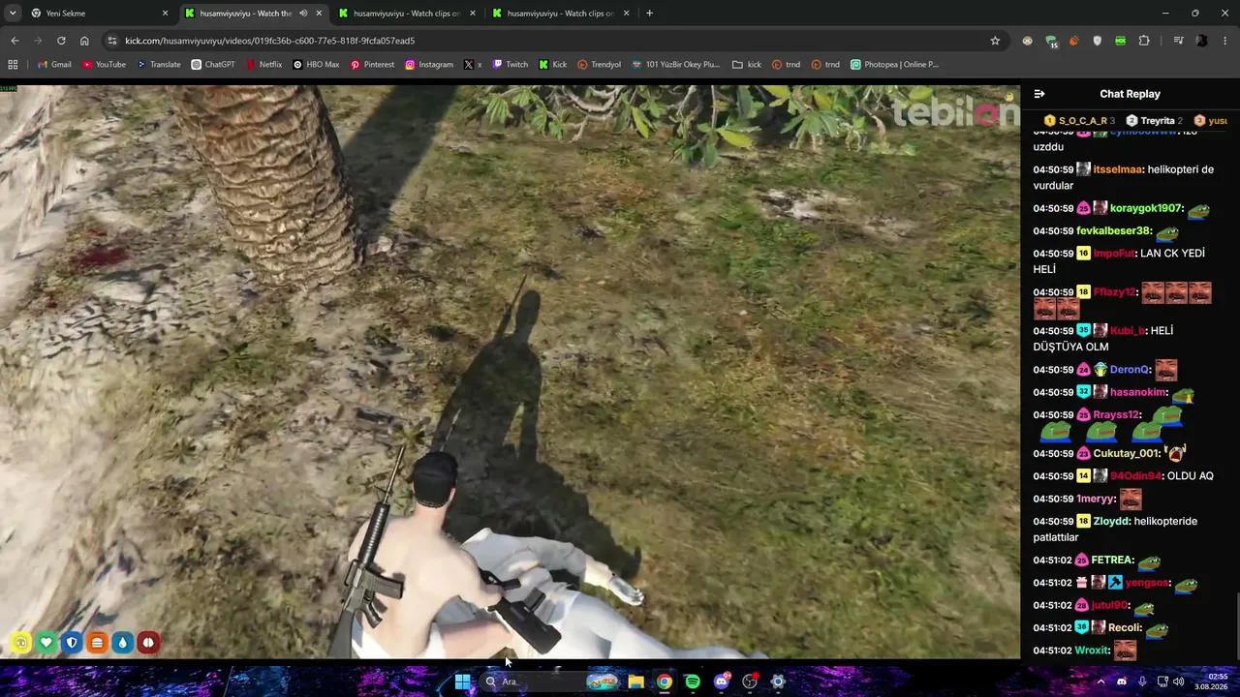Open the Chrome extensions puzzle menu
This screenshot has height=697, width=1240.
pyautogui.click(x=1144, y=41)
